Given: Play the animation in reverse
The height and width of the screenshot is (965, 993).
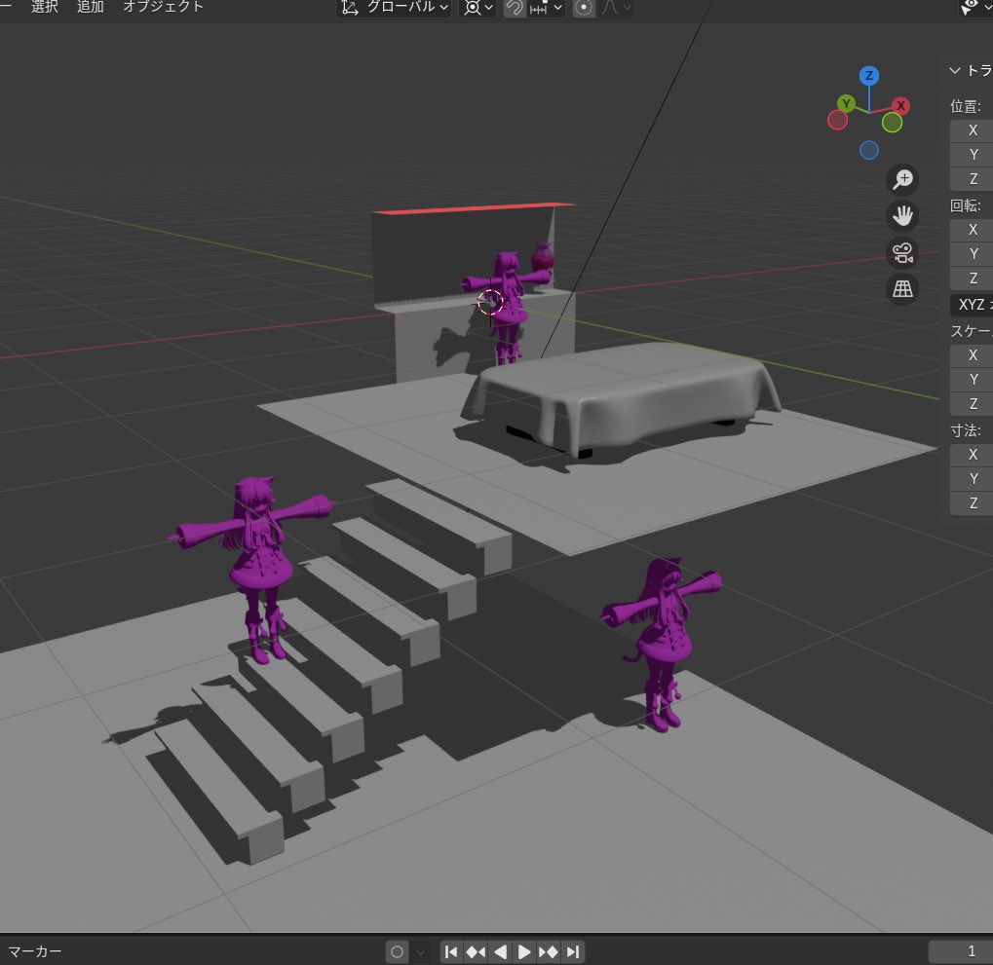Looking at the screenshot, I should 500,951.
